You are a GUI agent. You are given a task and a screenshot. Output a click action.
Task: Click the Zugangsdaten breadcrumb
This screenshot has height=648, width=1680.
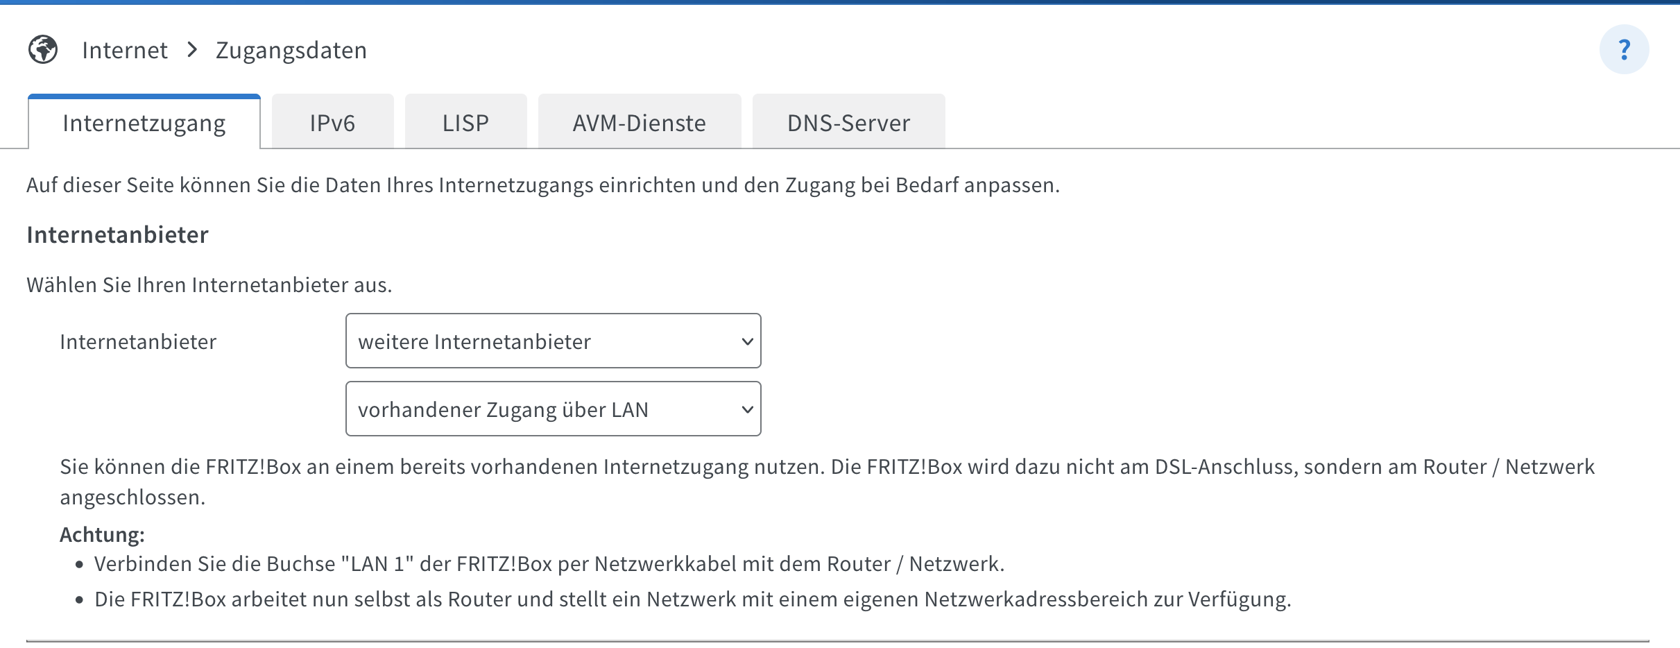tap(291, 50)
